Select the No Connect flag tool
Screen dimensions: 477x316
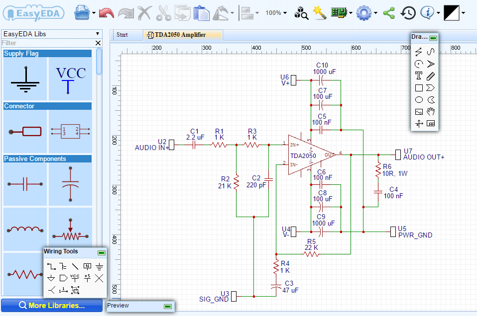[x=99, y=278]
